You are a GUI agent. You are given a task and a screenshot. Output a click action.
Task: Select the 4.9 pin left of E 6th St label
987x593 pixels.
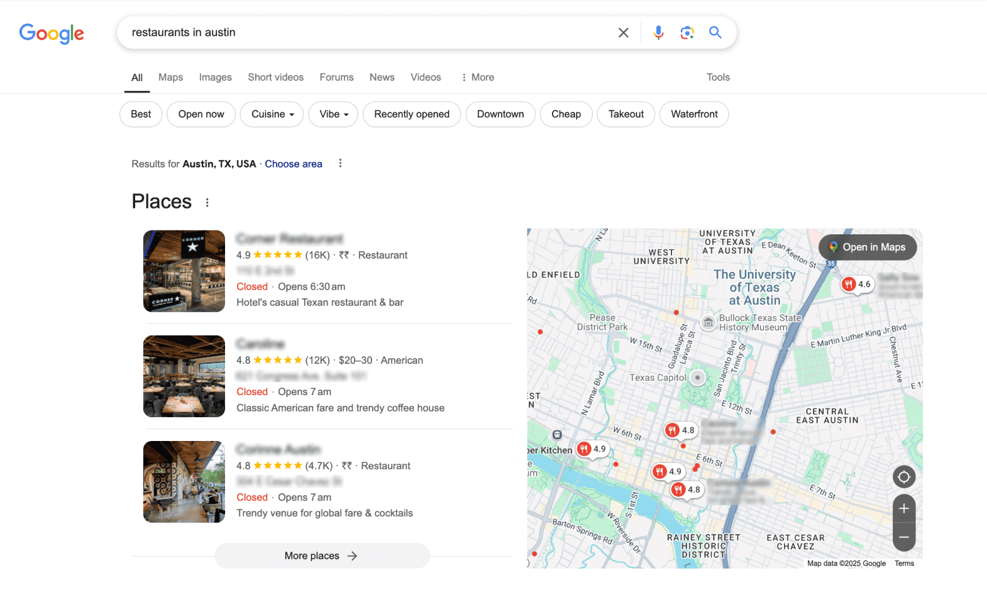tap(668, 471)
